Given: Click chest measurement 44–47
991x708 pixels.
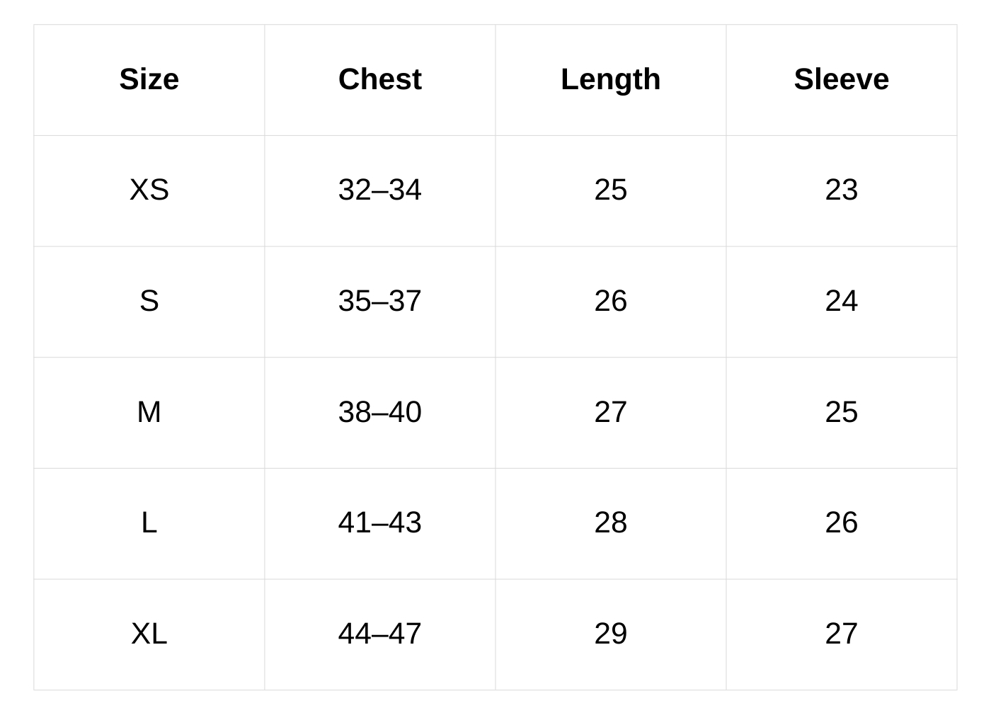Looking at the screenshot, I should tap(379, 634).
